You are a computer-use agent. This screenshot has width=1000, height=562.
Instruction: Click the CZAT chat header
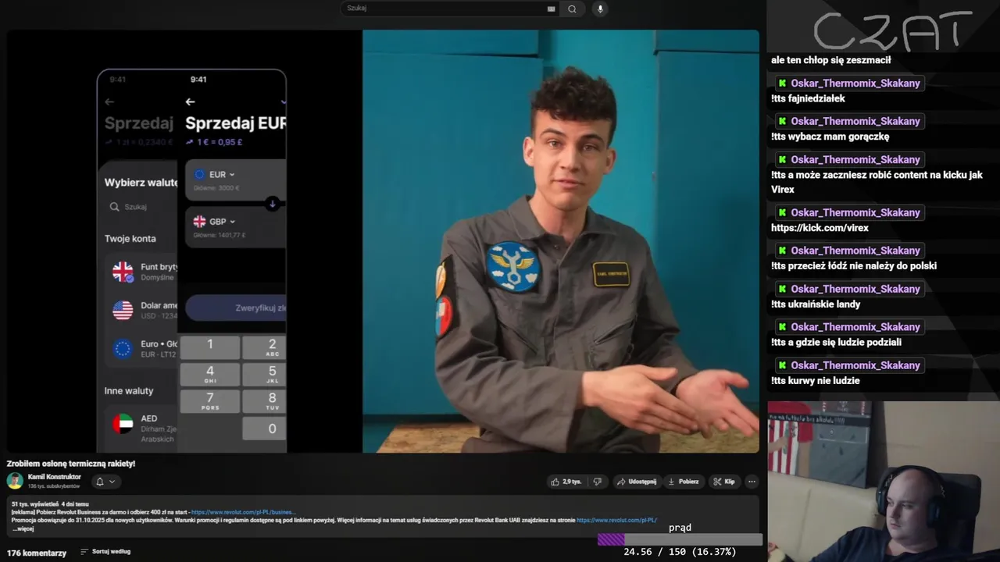pos(892,31)
